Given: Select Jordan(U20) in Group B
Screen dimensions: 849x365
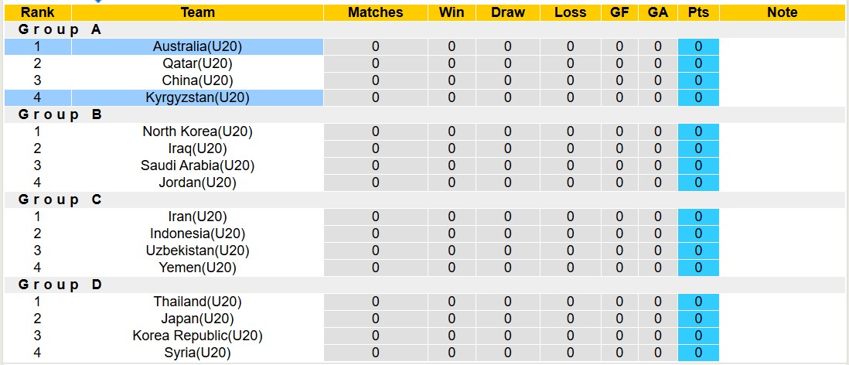Looking at the screenshot, I should (x=197, y=182).
